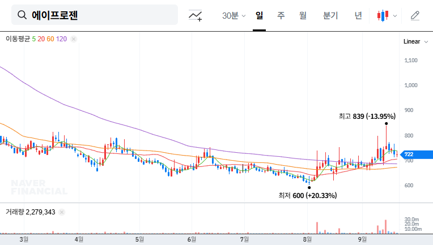This screenshot has height=245, width=433.
Task: Toggle the 20-day moving average line
Action: click(x=41, y=39)
